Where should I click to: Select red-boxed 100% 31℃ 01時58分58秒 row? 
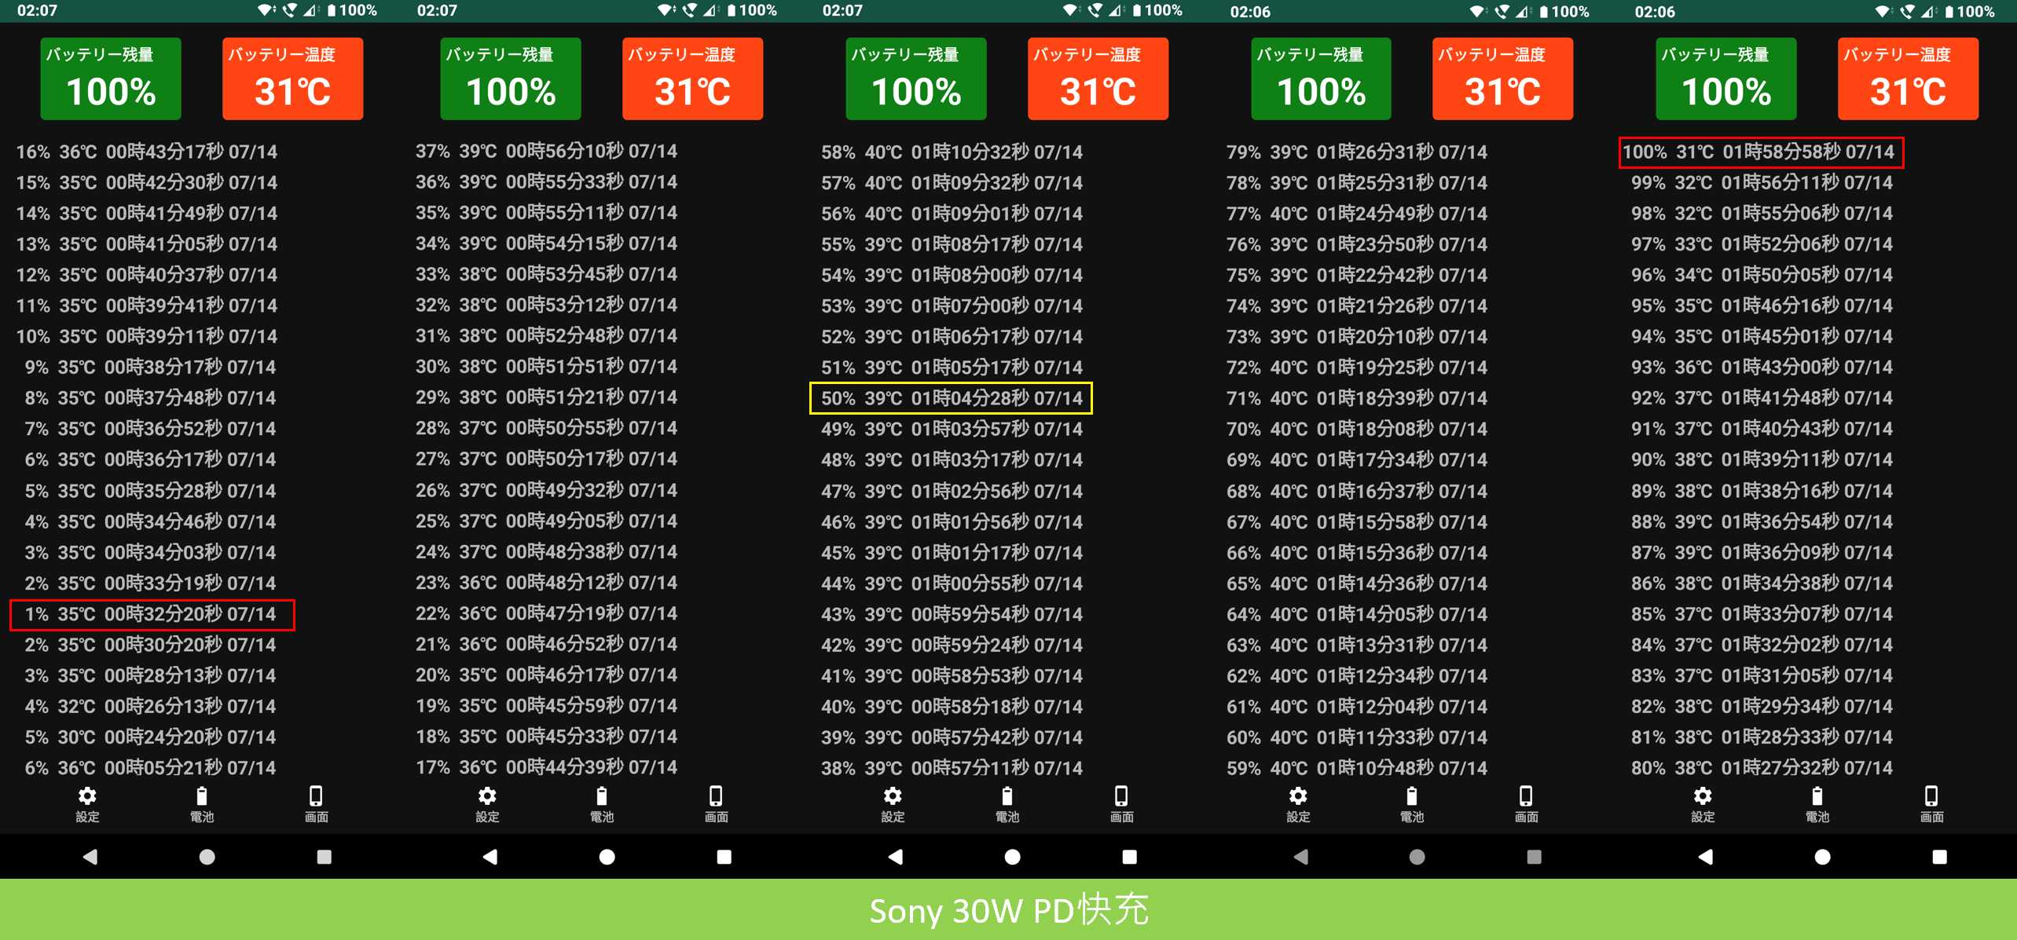coord(1760,152)
